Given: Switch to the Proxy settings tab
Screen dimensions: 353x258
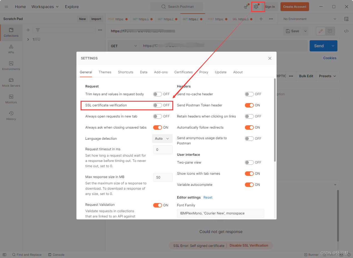Looking at the screenshot, I should tap(204, 72).
